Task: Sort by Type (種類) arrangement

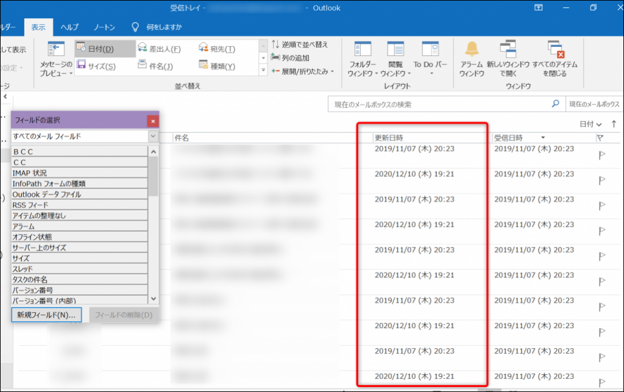Action: tap(218, 66)
